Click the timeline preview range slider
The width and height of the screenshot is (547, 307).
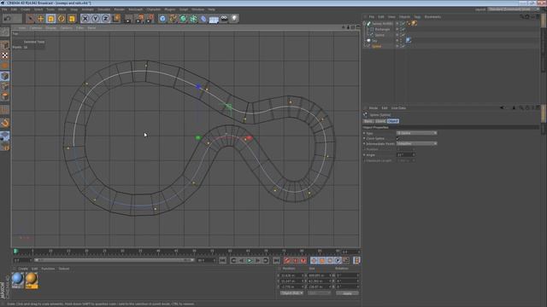pyautogui.click(x=114, y=260)
